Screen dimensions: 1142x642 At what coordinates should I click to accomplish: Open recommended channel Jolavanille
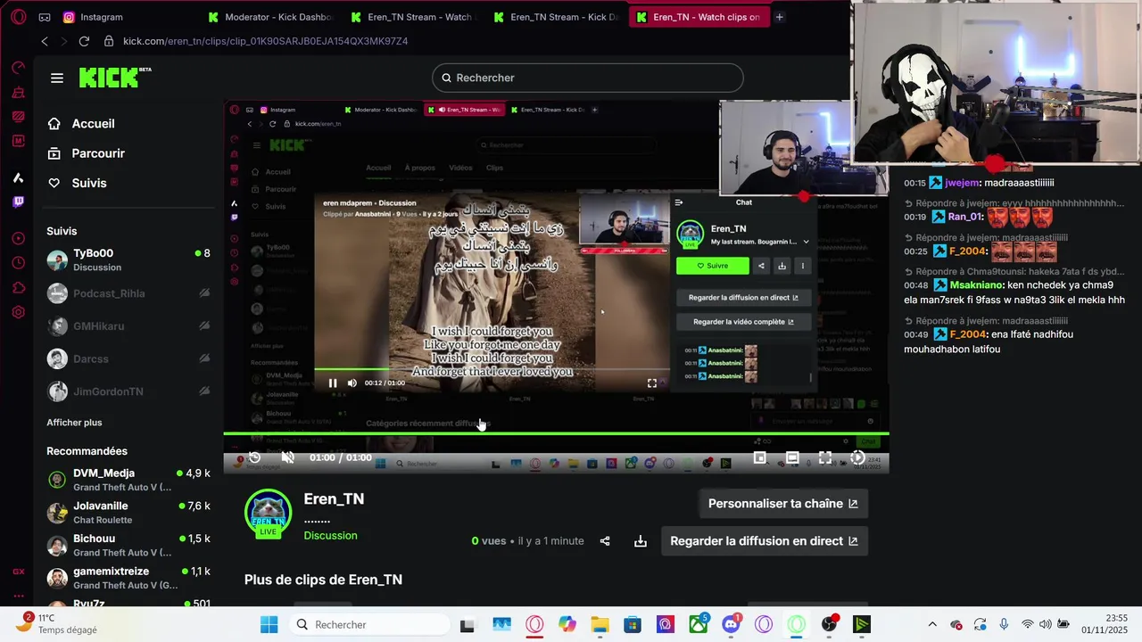(x=128, y=513)
